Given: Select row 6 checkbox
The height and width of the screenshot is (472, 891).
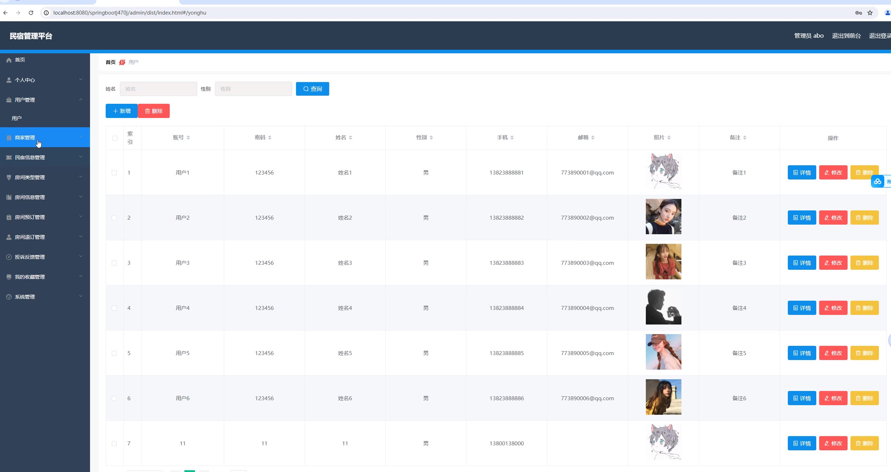Looking at the screenshot, I should (114, 398).
